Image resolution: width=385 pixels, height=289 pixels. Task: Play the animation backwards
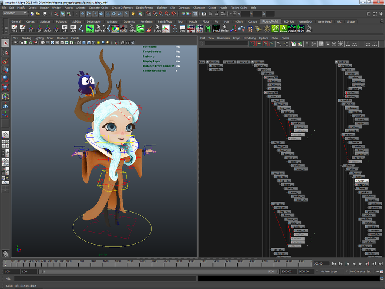(x=354, y=264)
